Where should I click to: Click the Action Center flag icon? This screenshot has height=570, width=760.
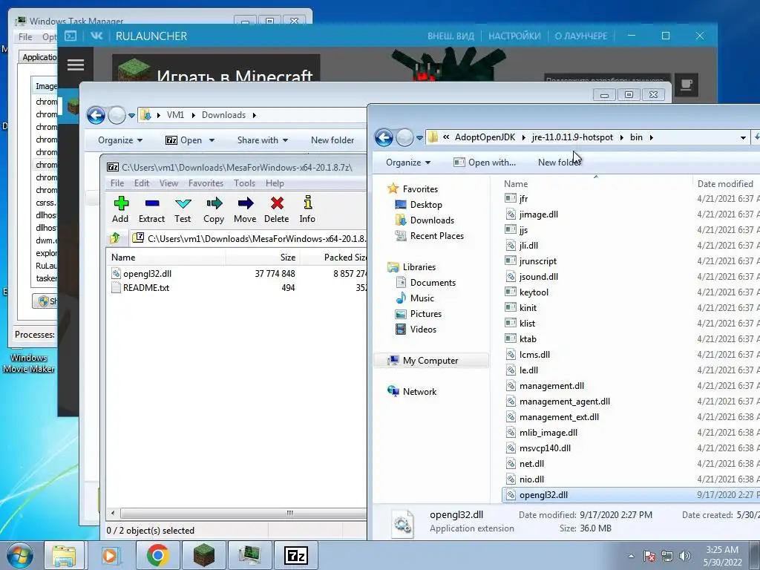coord(649,556)
